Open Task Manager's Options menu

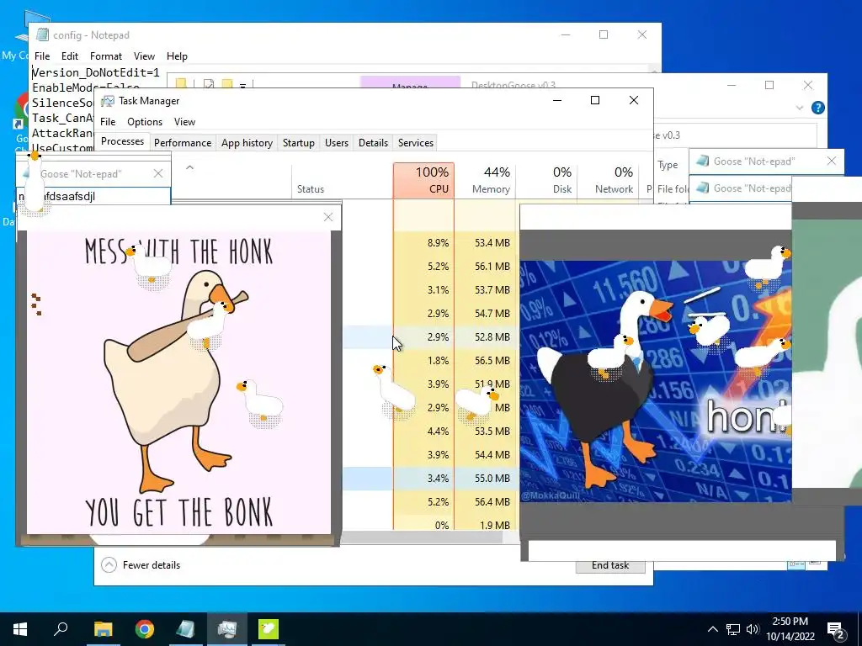pos(145,122)
